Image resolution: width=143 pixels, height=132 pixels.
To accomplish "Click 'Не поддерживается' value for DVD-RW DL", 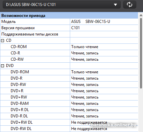I will pos(89,129).
